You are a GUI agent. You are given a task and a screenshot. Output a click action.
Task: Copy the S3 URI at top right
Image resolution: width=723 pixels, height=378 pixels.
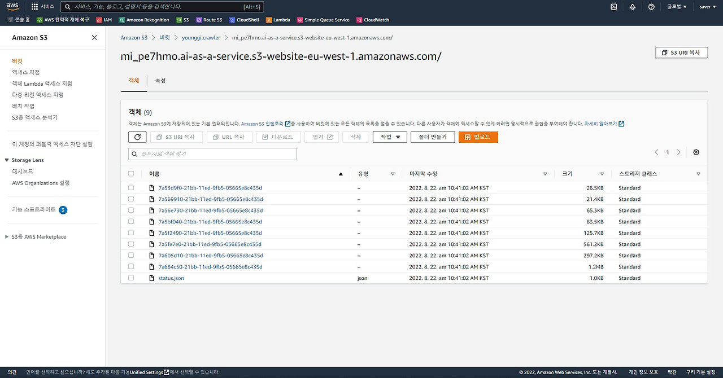681,52
